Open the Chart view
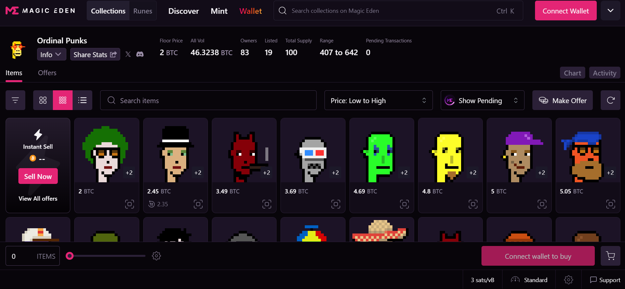This screenshot has width=625, height=289. 572,73
